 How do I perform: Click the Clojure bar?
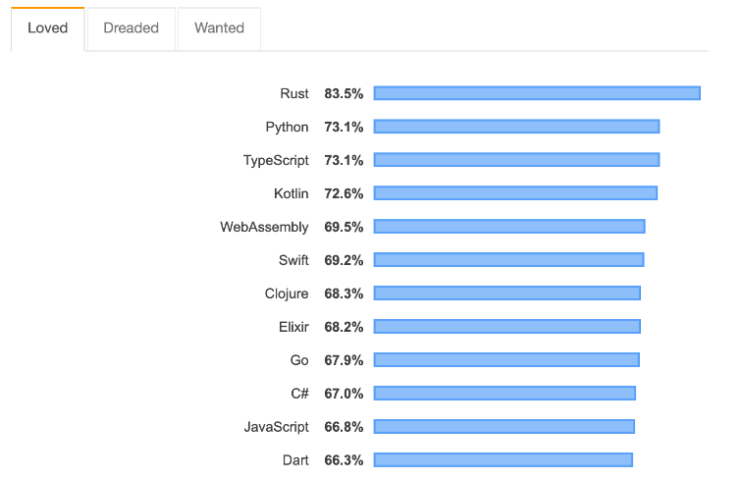coord(506,293)
